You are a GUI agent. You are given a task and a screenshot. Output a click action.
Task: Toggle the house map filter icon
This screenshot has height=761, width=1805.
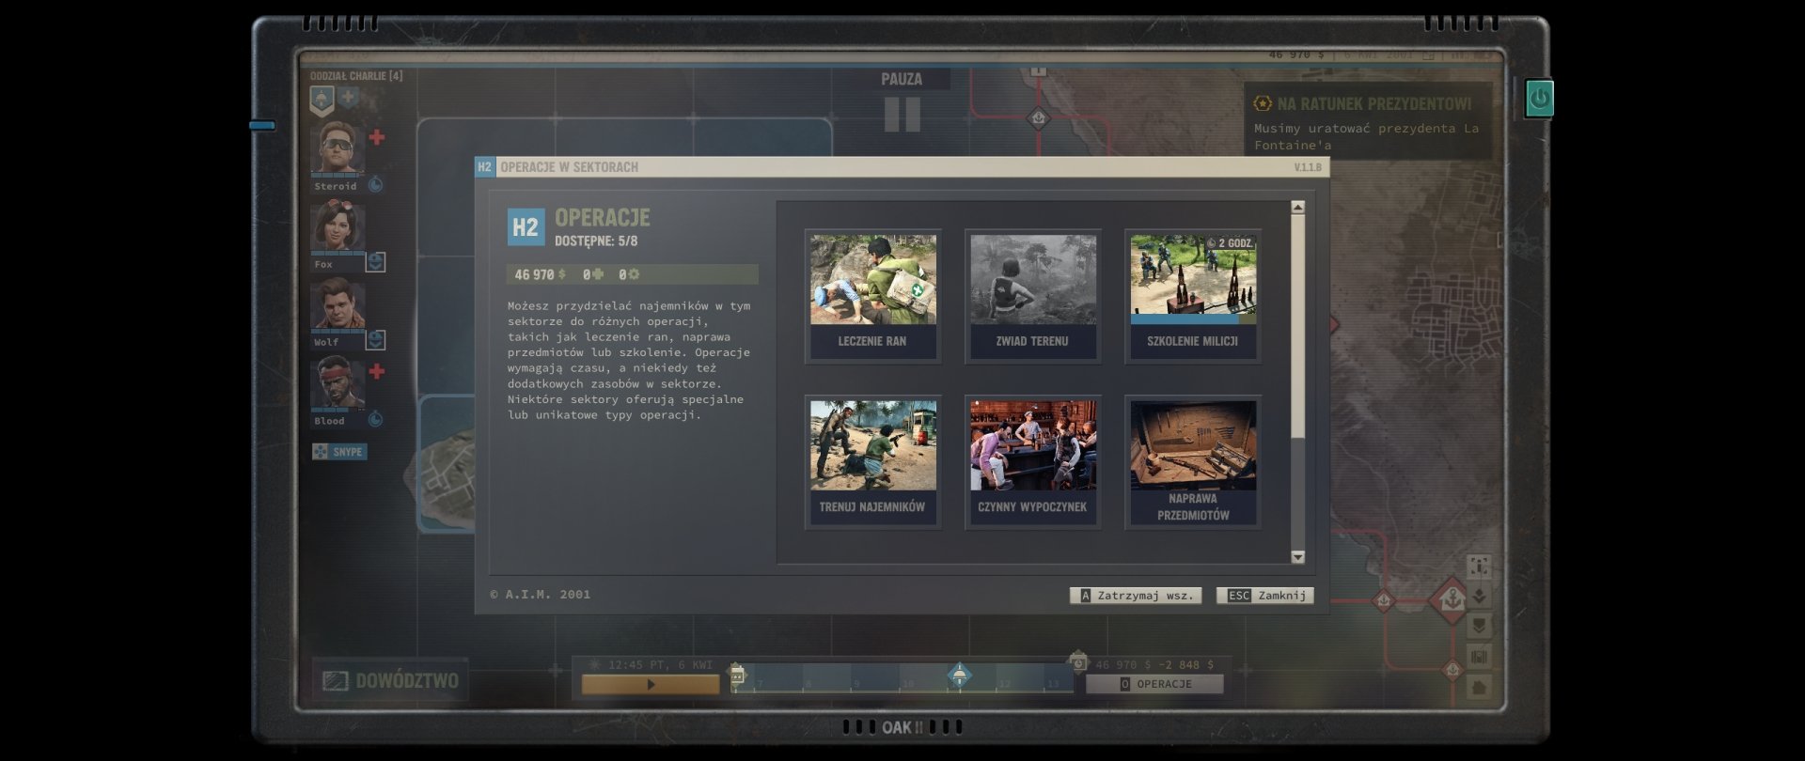point(1479,687)
